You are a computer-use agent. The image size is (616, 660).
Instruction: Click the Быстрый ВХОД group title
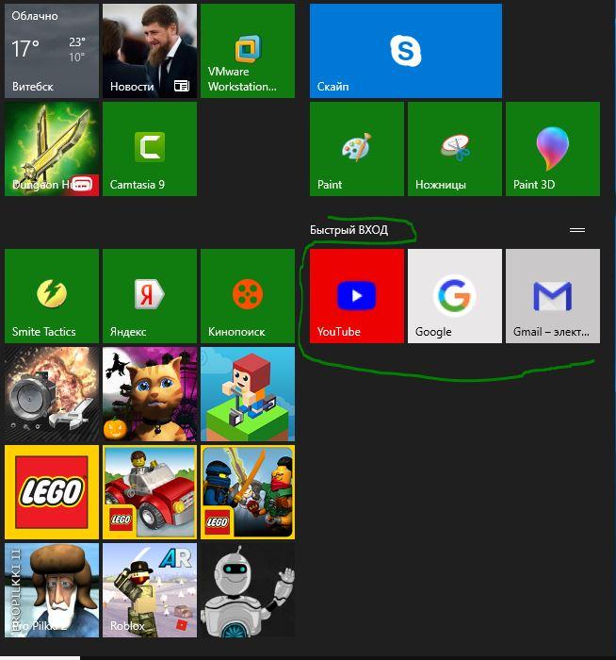pos(349,230)
